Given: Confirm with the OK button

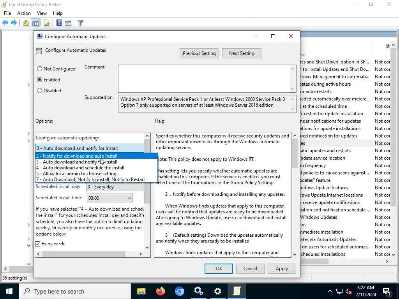Looking at the screenshot, I should [x=219, y=269].
